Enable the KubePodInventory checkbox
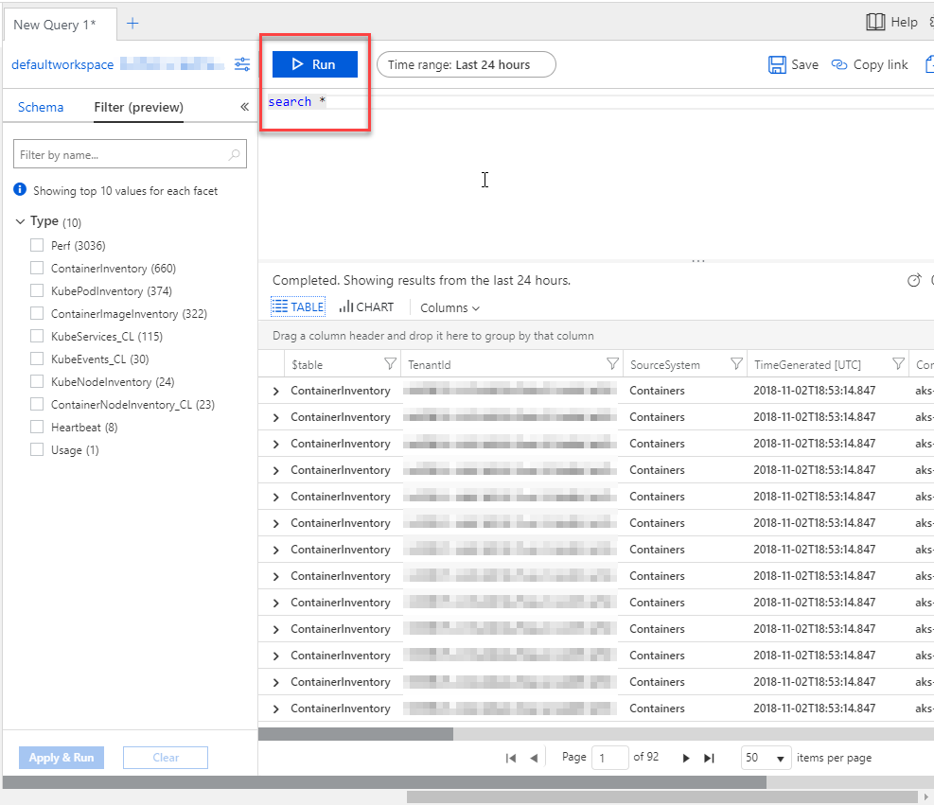934x805 pixels. pyautogui.click(x=38, y=290)
